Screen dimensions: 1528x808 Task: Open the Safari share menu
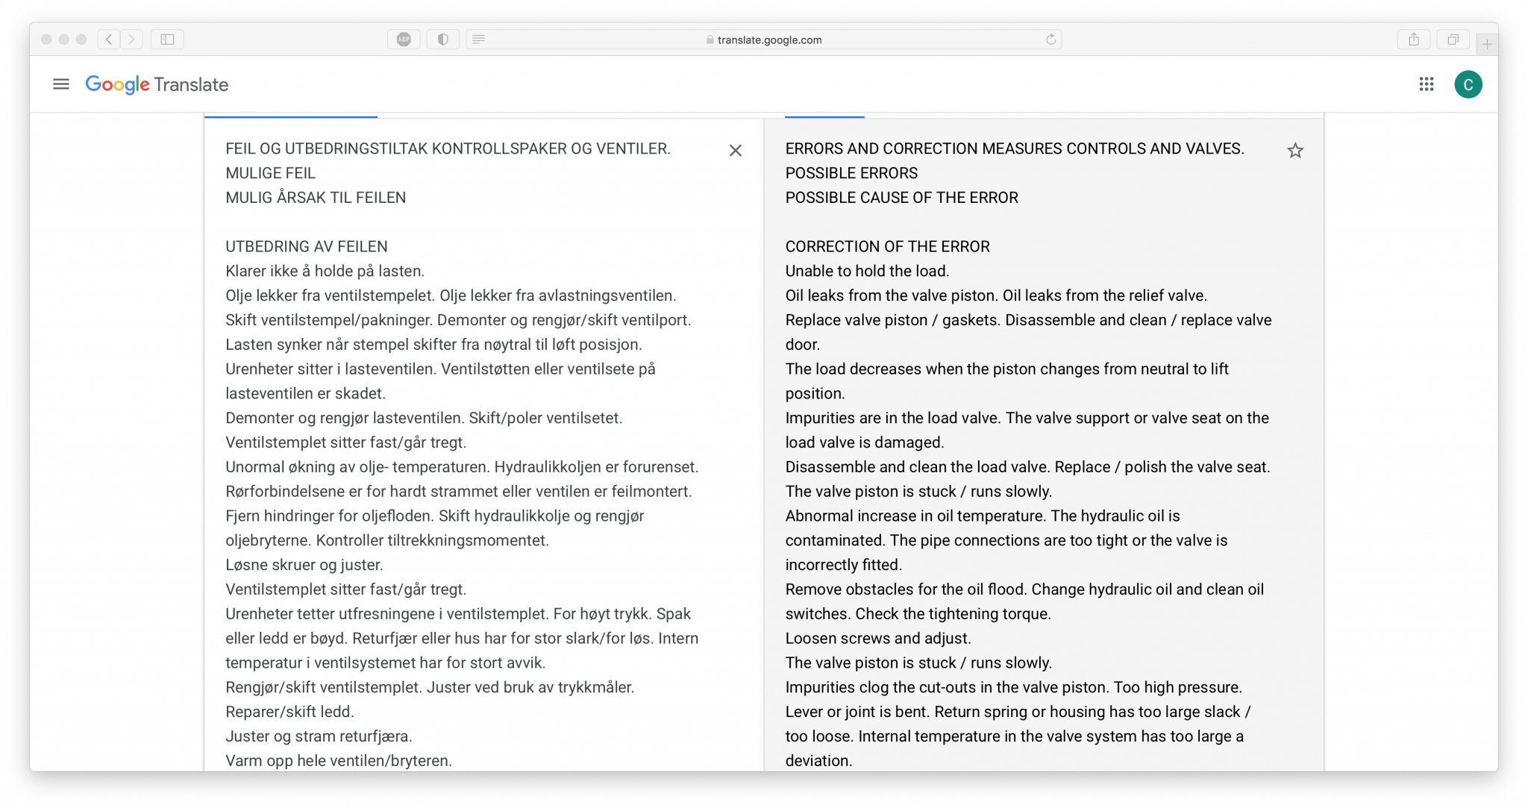[x=1413, y=40]
